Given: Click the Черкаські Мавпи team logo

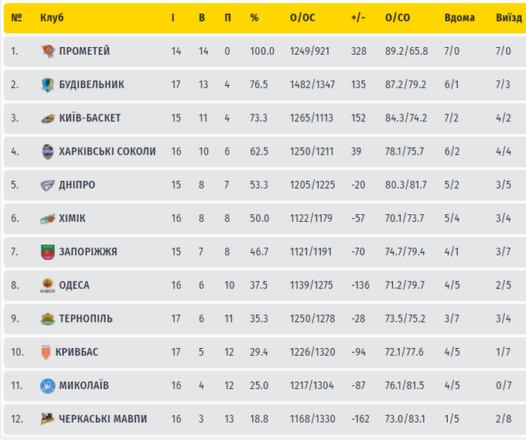Looking at the screenshot, I should [48, 418].
